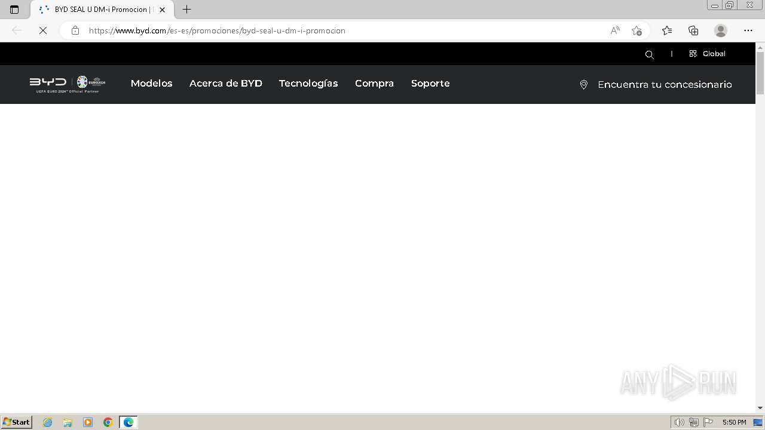
Task: Open the tab actions menu
Action: click(x=14, y=10)
